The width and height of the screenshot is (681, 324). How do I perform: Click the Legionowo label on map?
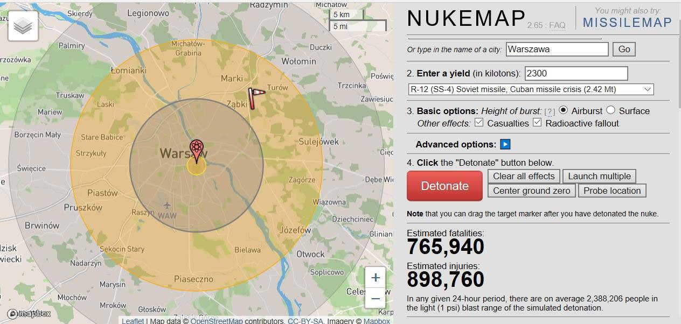pos(149,13)
